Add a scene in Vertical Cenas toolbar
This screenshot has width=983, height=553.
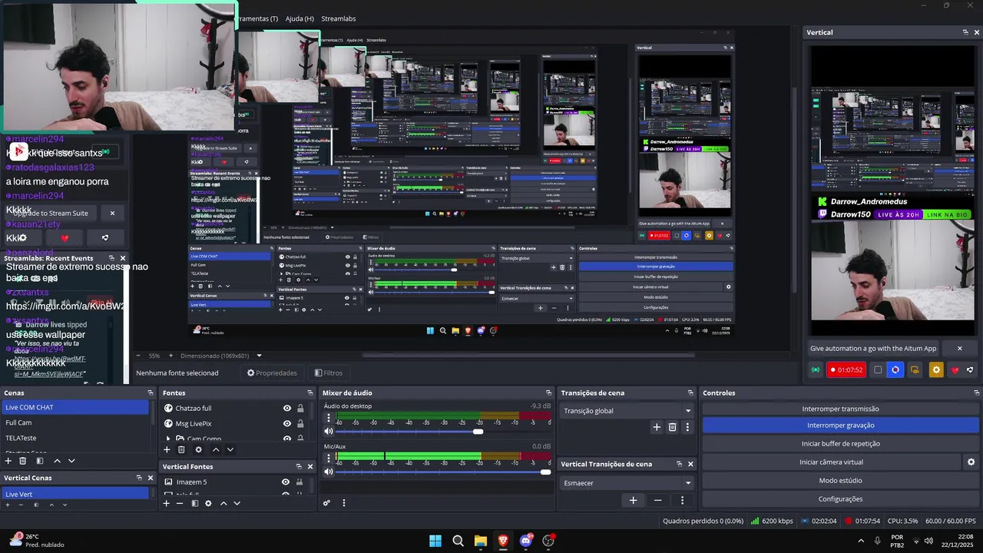pyautogui.click(x=8, y=505)
